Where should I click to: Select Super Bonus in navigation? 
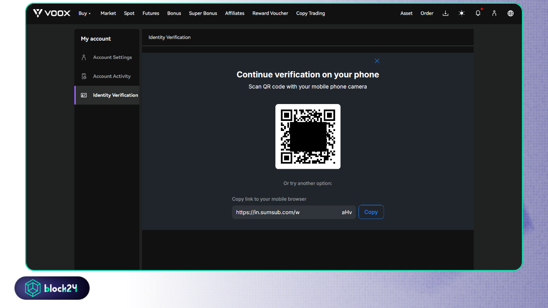point(203,13)
